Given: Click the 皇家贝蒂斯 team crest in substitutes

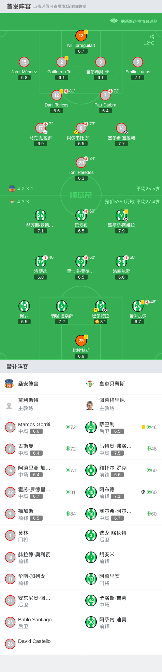Looking at the screenshot, I should pos(90,383).
